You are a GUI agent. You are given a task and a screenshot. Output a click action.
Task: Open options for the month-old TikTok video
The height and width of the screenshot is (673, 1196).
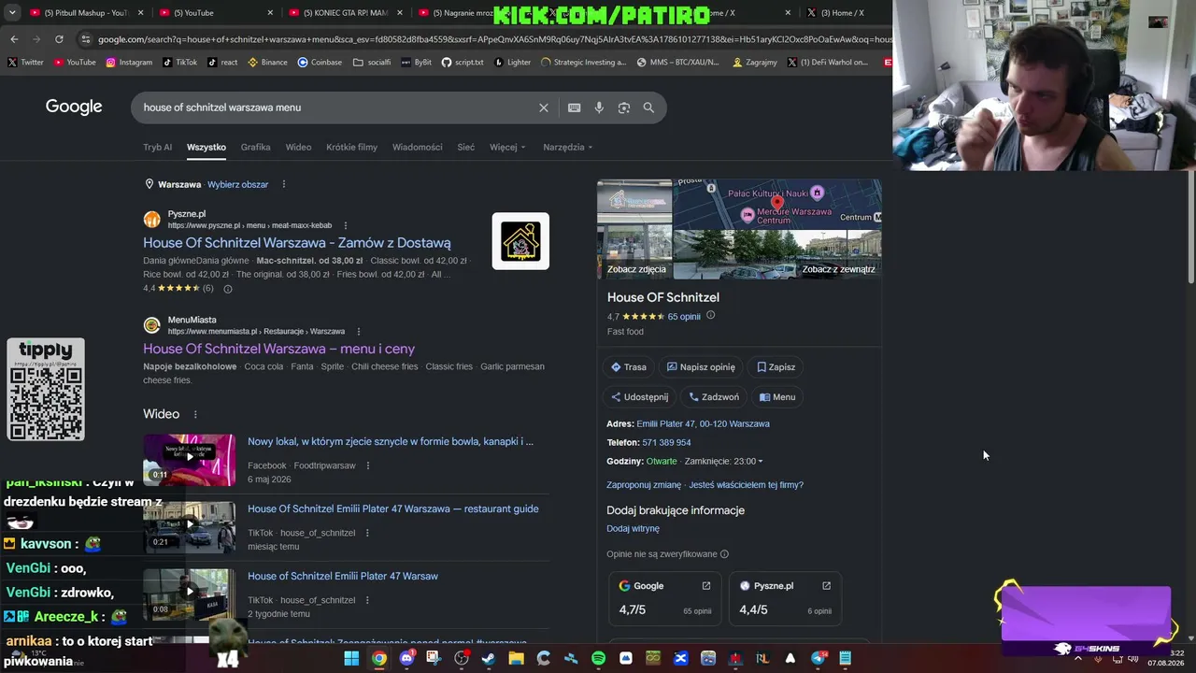(x=367, y=533)
